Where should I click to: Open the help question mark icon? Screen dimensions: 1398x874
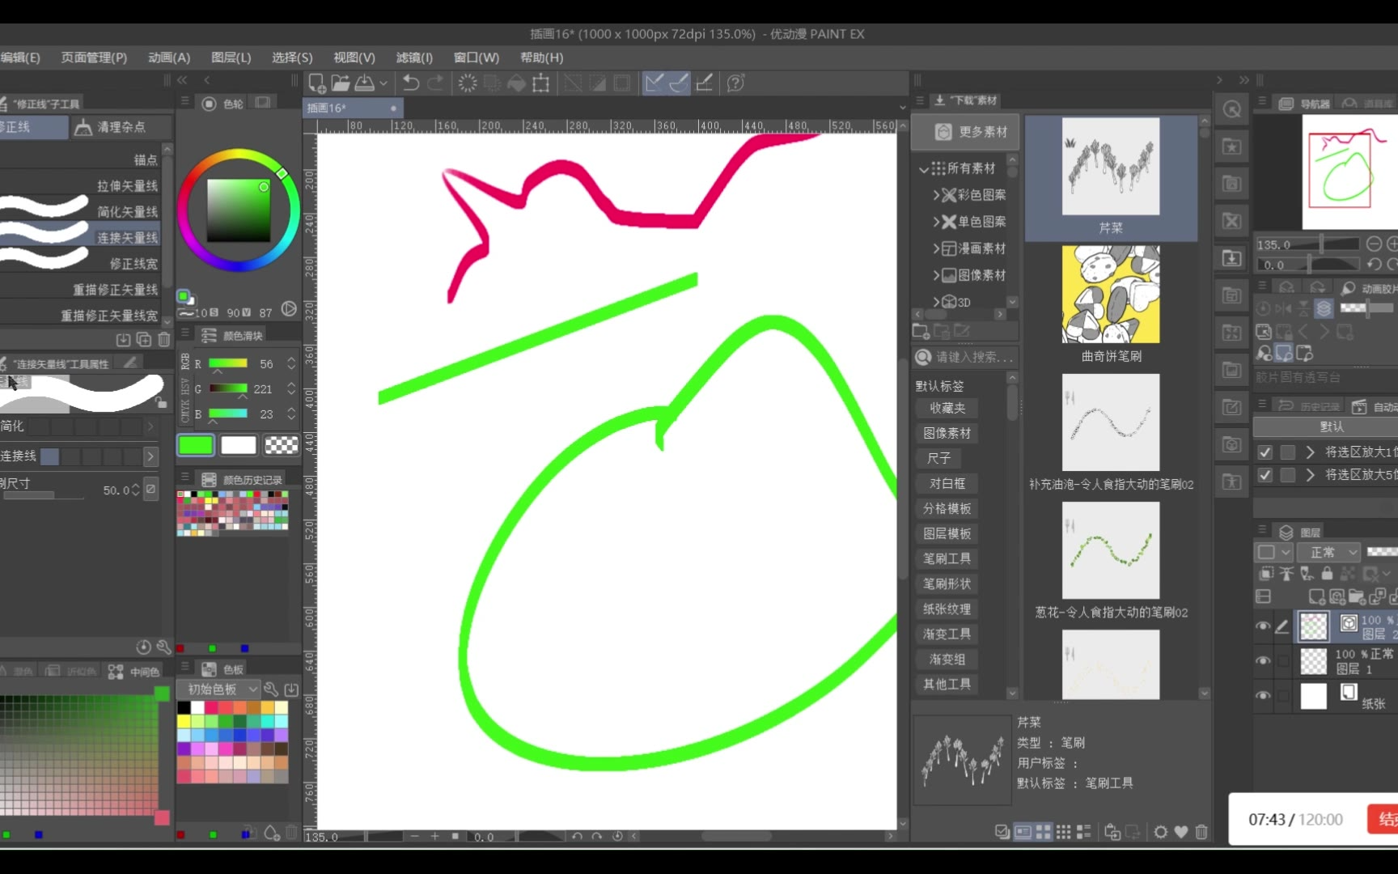pyautogui.click(x=735, y=83)
